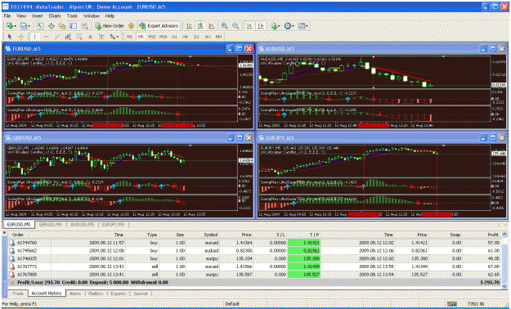Viewport: 511px width, 309px height.
Task: Open the Strategy Tester icon
Action: coord(85,26)
